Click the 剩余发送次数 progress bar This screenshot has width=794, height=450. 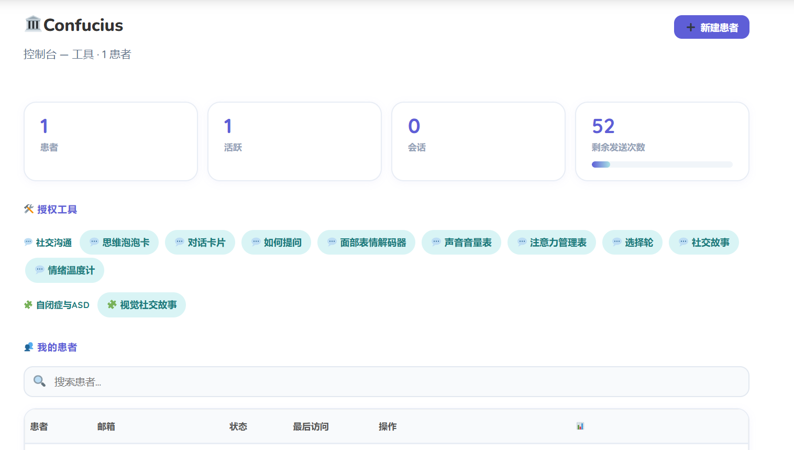(662, 164)
